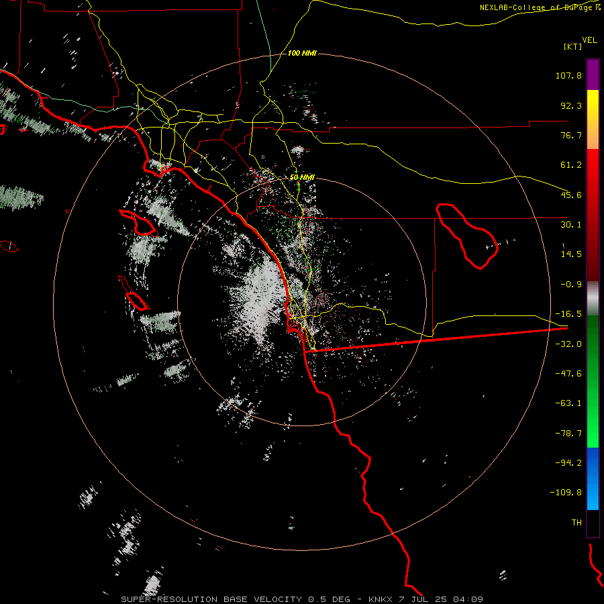
Task: Click the green segment of velocity color bar
Action: (593, 381)
